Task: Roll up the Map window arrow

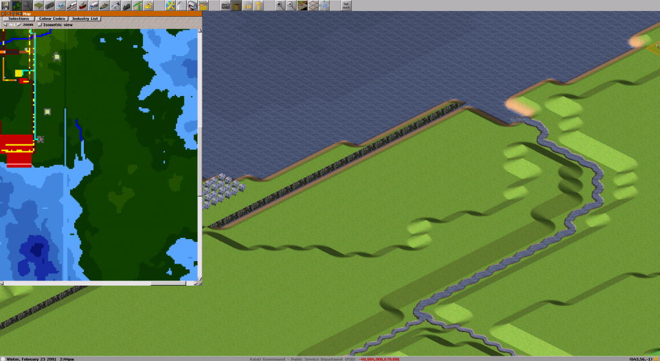Action: point(8,14)
